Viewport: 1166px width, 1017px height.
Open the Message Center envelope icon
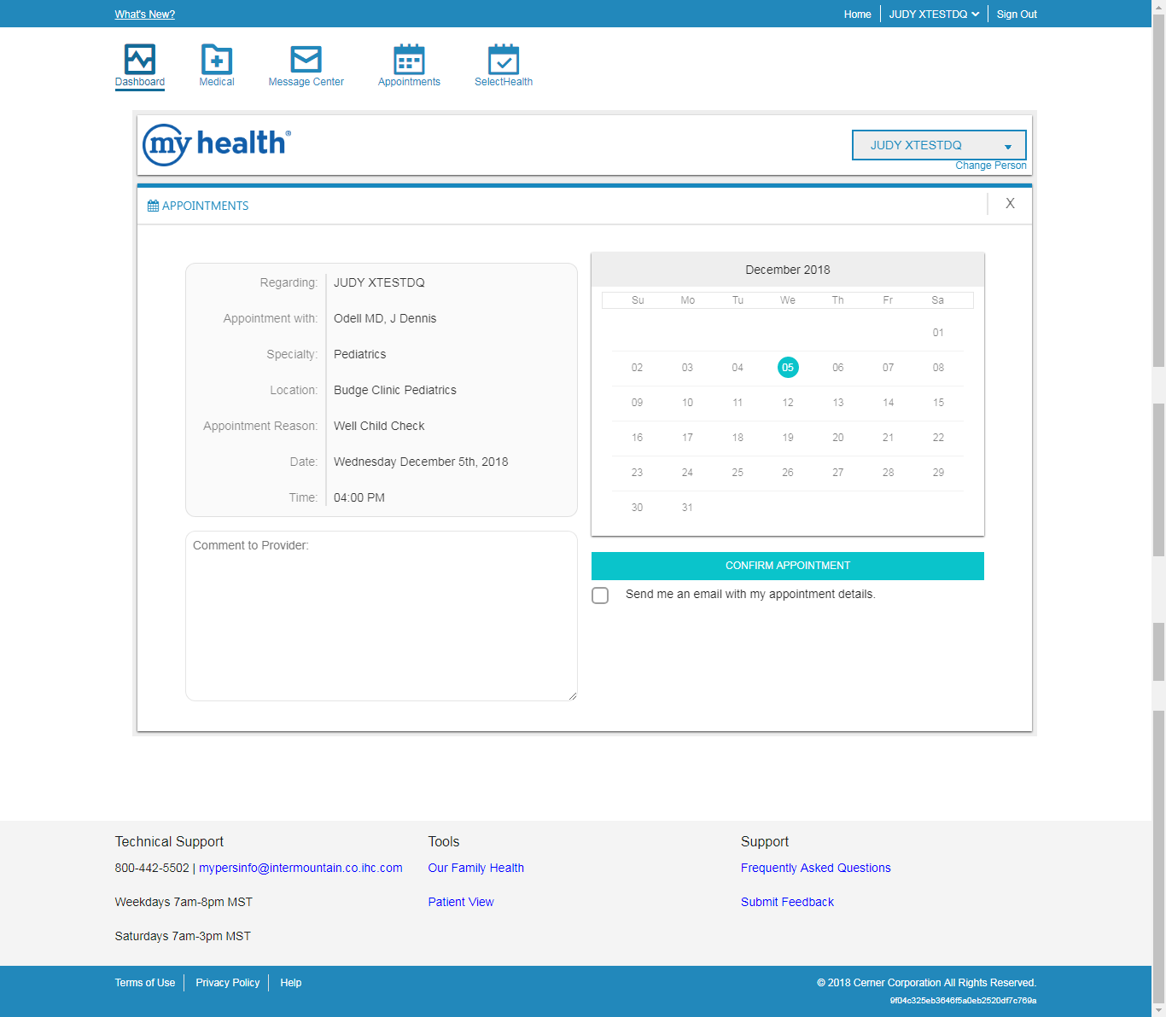pyautogui.click(x=306, y=61)
